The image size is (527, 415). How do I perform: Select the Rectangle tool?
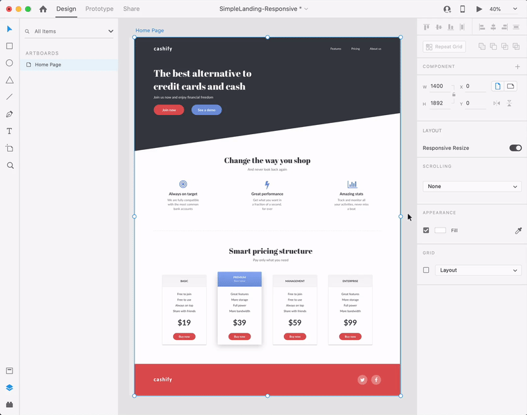pyautogui.click(x=9, y=46)
